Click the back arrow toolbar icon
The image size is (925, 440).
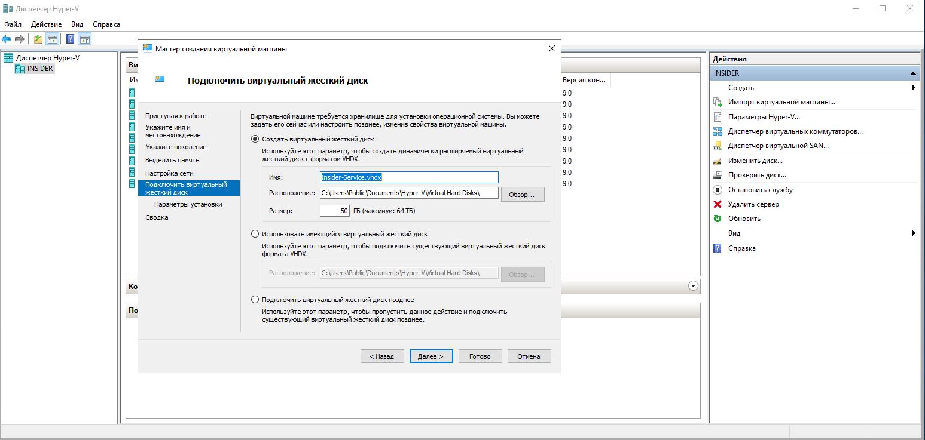pos(6,39)
